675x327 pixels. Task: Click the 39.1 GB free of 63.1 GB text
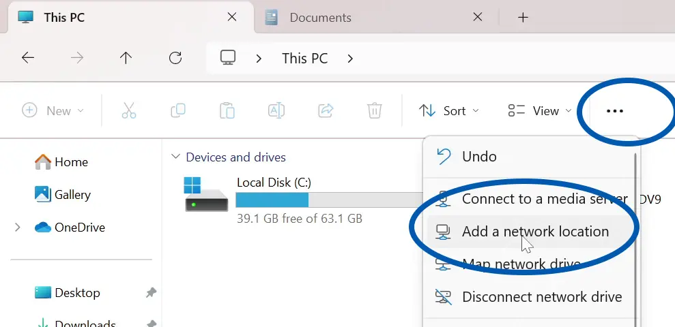300,219
